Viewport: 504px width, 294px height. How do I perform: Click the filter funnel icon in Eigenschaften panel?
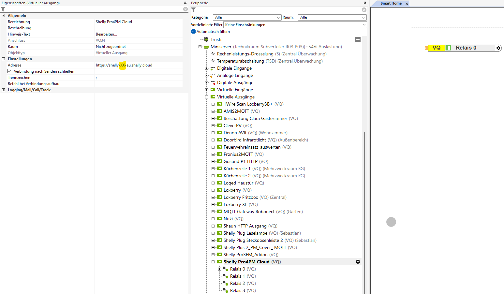pos(3,9)
